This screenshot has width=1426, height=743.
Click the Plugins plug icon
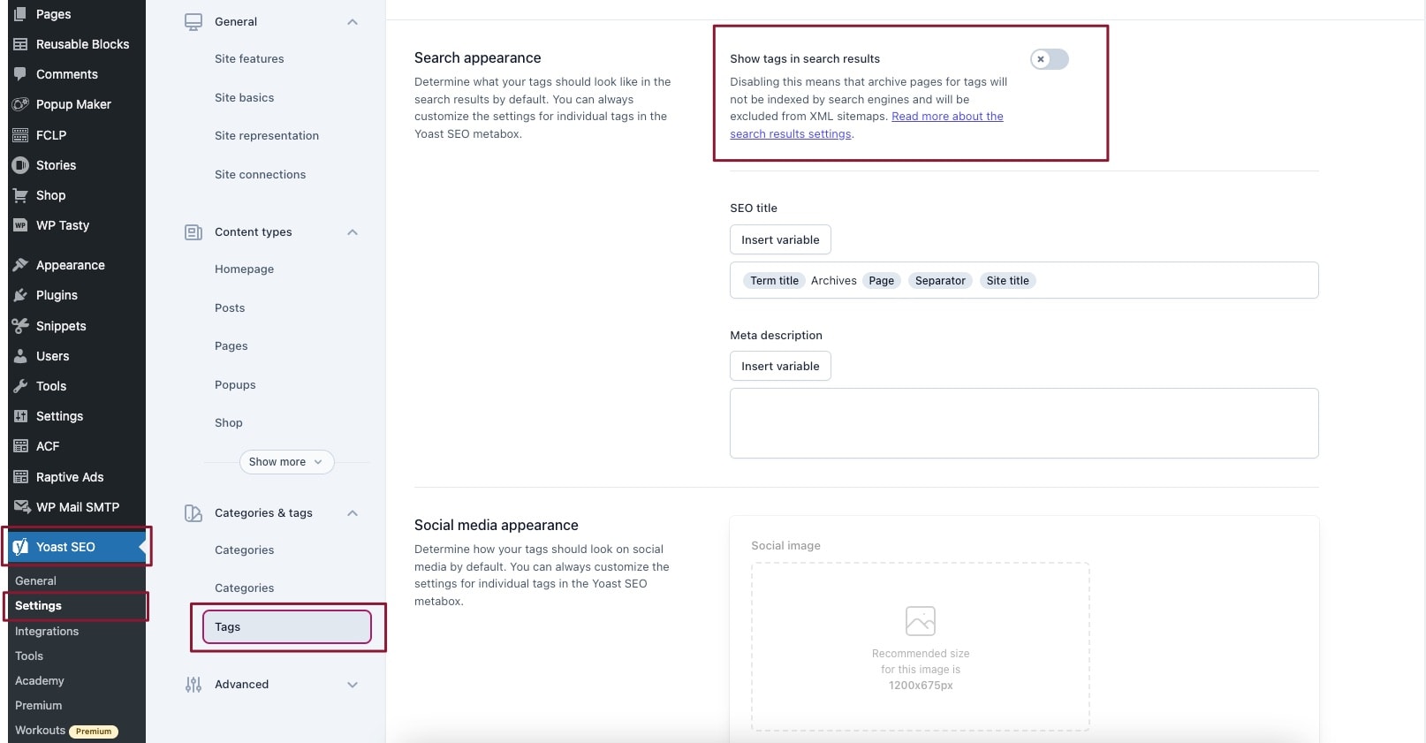point(20,295)
